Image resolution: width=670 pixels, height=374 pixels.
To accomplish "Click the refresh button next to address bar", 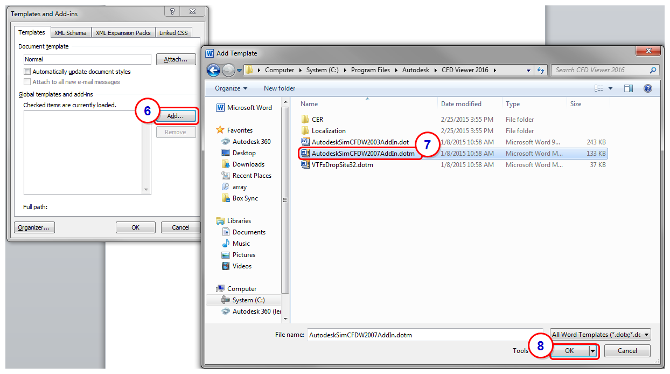I will (541, 70).
